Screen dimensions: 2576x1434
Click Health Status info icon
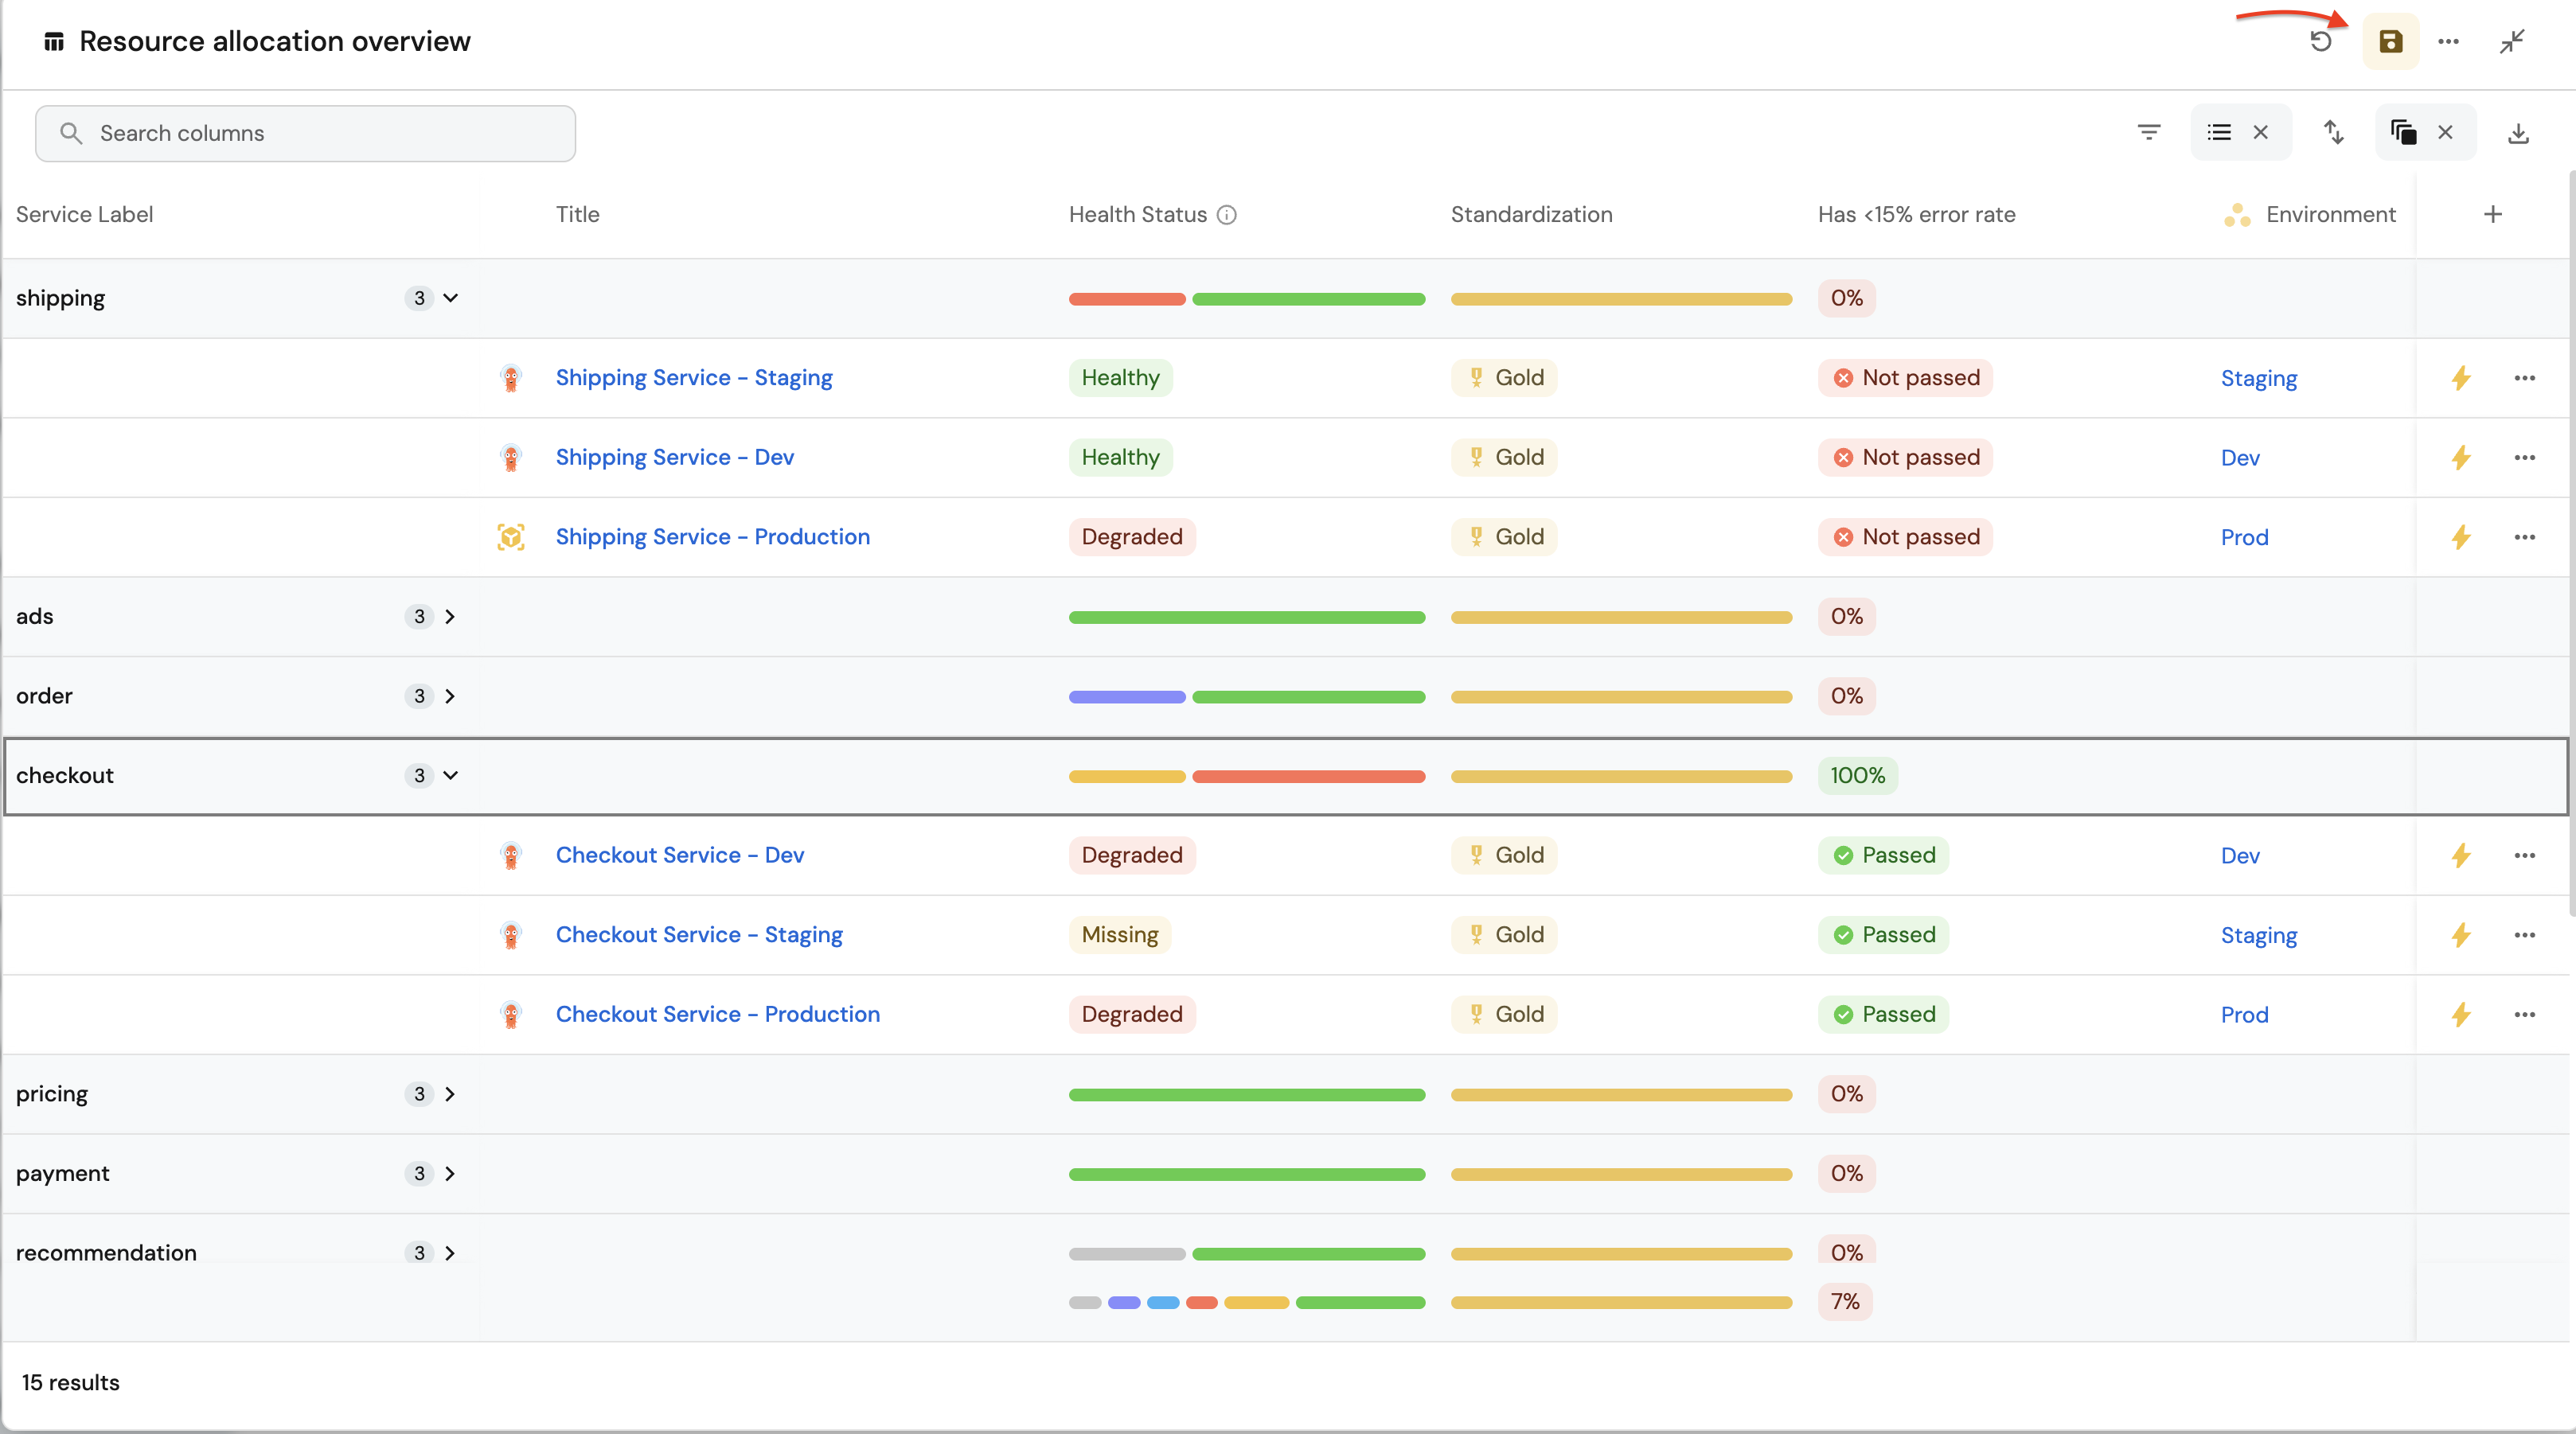coord(1227,215)
